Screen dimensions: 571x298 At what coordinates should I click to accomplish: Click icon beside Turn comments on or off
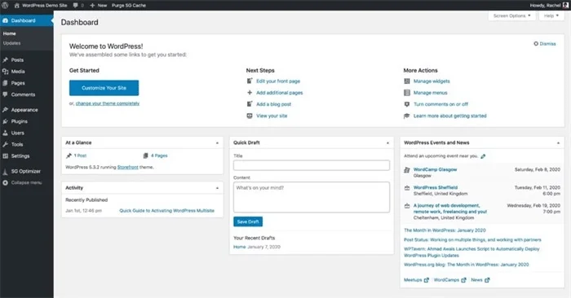pyautogui.click(x=407, y=104)
